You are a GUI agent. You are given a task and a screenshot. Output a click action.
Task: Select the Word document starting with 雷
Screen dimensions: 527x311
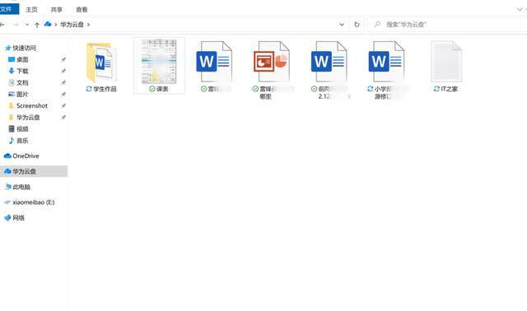point(214,62)
